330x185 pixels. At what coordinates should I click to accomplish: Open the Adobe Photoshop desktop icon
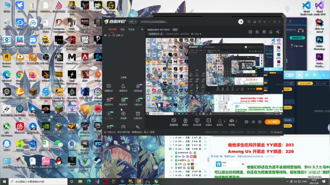(x=319, y=43)
